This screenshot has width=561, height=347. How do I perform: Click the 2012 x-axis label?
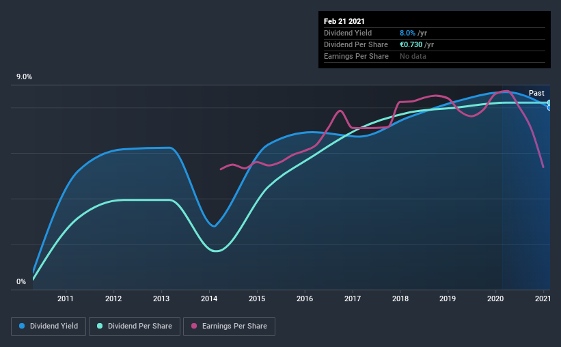pos(113,299)
